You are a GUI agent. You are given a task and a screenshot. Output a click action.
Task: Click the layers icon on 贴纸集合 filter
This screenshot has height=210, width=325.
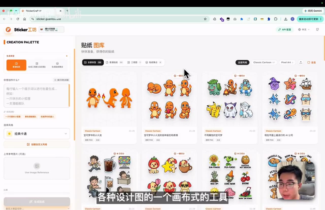[x=147, y=62]
